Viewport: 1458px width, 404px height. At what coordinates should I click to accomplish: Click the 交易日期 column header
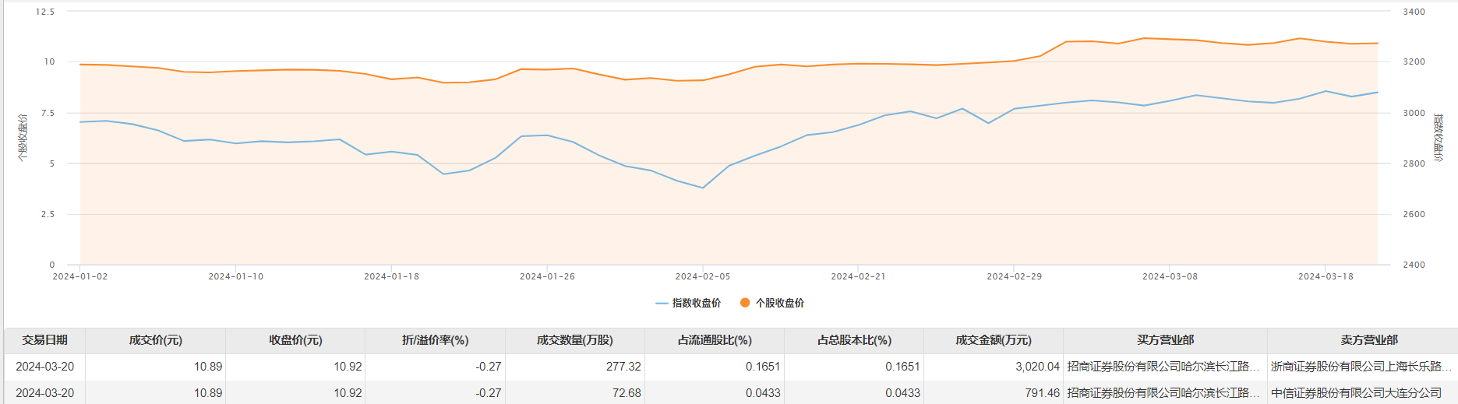[x=44, y=340]
